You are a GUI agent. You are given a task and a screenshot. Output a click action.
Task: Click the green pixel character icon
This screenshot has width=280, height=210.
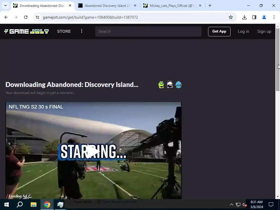point(161,85)
